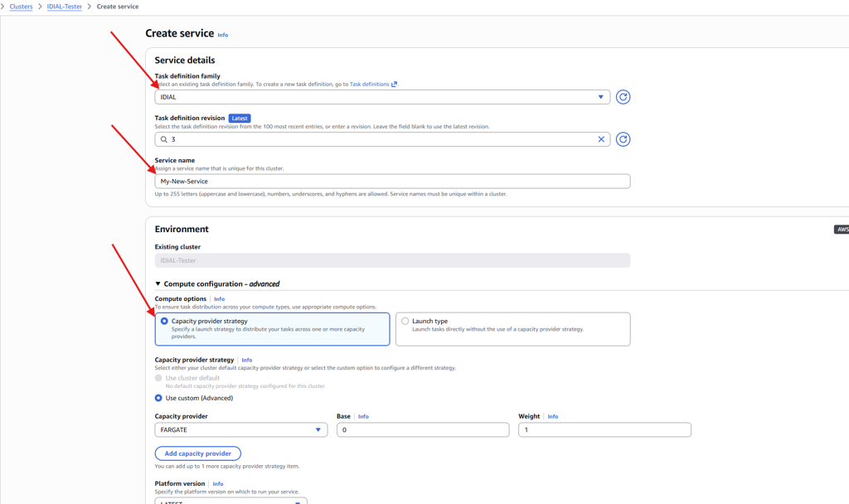The image size is (849, 504).
Task: Click the Base value field
Action: coord(423,430)
